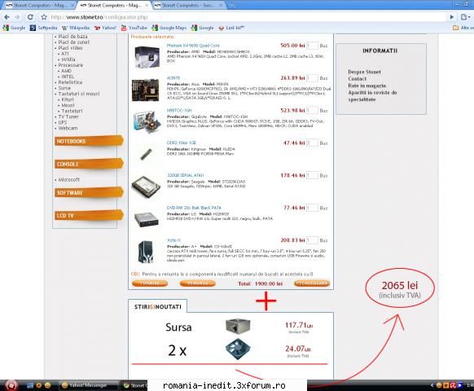
Task: Click the browser Forward arrow
Action: click(x=17, y=17)
